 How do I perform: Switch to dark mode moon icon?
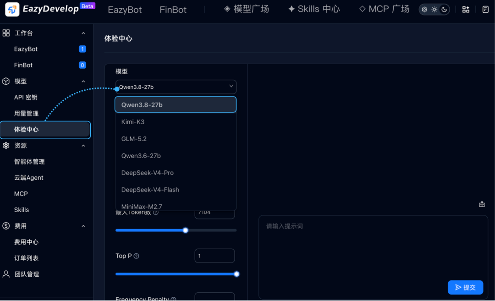click(x=444, y=10)
